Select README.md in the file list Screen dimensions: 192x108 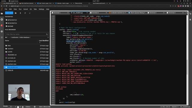point(27,55)
